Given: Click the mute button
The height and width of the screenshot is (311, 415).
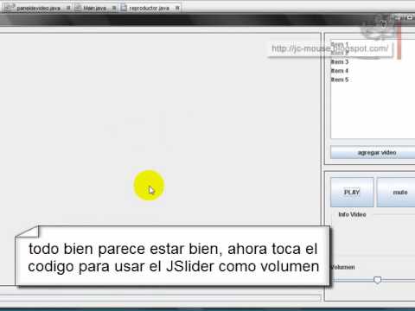Looking at the screenshot, I should 396,193.
